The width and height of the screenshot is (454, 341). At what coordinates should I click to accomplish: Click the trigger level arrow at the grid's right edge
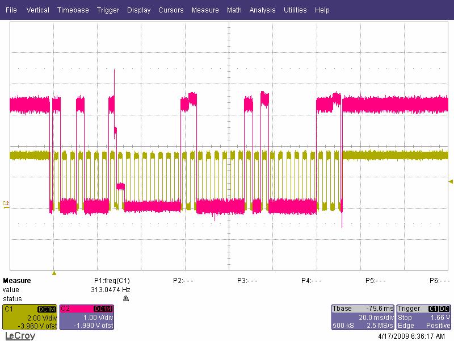(x=451, y=181)
